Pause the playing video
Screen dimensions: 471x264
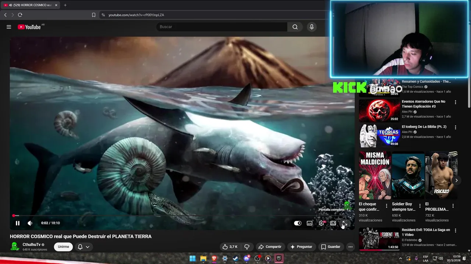click(x=18, y=223)
